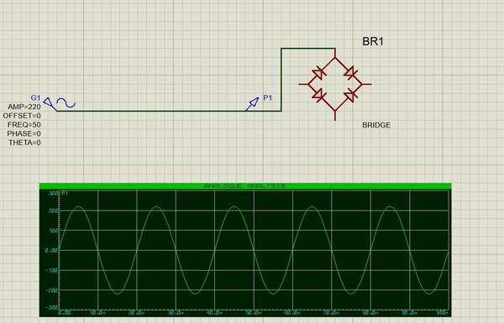Click the bottom-left diode of the bridge
This screenshot has height=323, width=504.
pyautogui.click(x=318, y=96)
